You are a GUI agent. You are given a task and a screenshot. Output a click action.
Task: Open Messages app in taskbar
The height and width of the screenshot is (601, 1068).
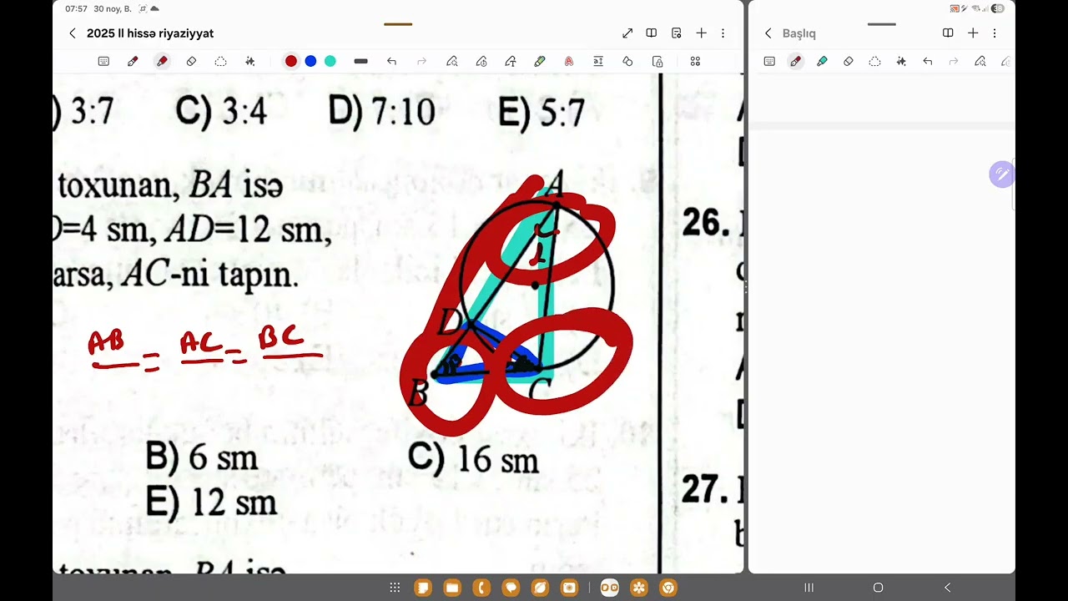click(x=511, y=588)
